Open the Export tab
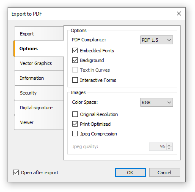This screenshot has height=192, width=195. tap(39, 33)
